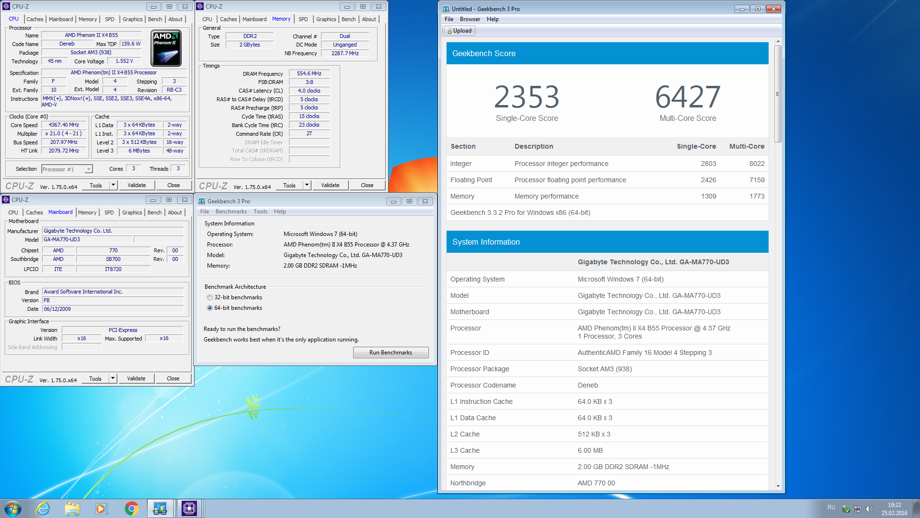
Task: Open the Processor #1 selection dropdown
Action: pyautogui.click(x=67, y=169)
